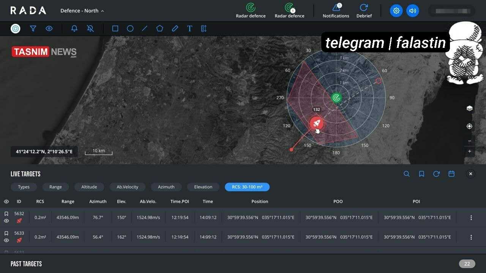Open options menu for target 5632
The height and width of the screenshot is (273, 486).
471,218
